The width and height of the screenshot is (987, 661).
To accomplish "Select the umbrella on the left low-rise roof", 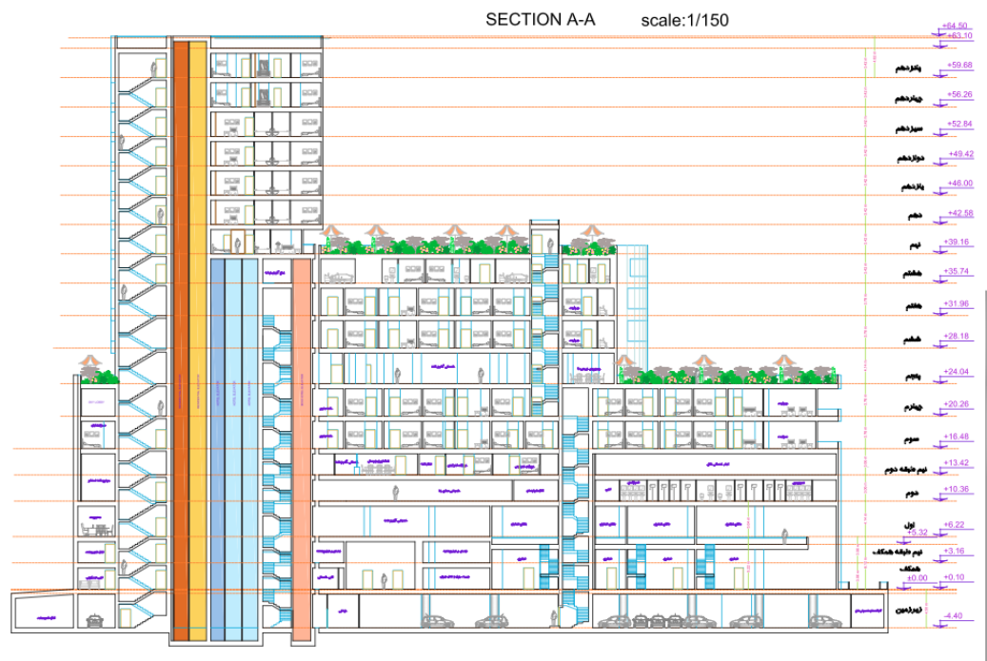I will (x=89, y=360).
